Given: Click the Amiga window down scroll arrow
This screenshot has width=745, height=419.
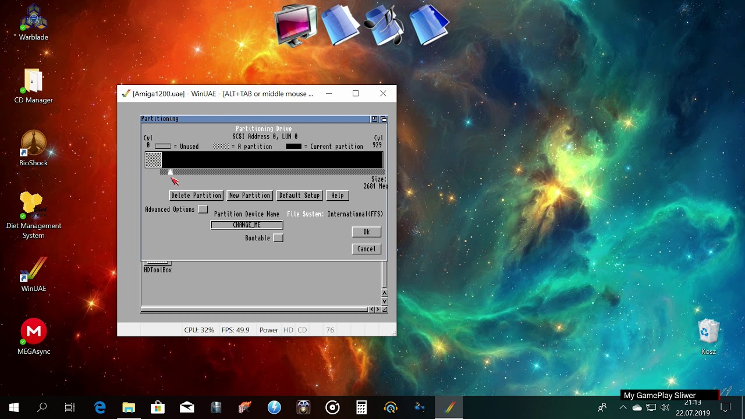Looking at the screenshot, I should coord(384,301).
